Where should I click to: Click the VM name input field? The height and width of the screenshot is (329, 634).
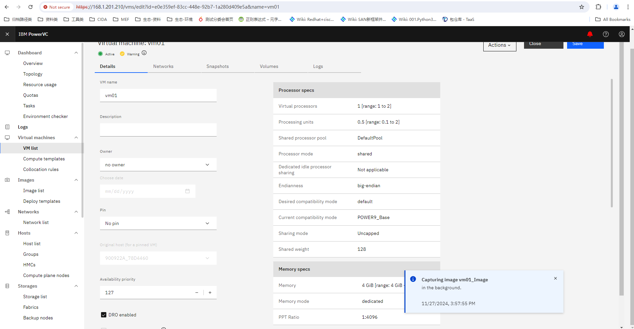(x=158, y=95)
